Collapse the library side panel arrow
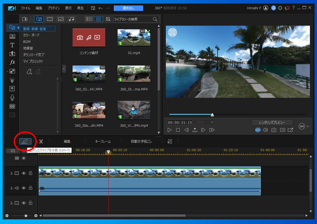 64,69
